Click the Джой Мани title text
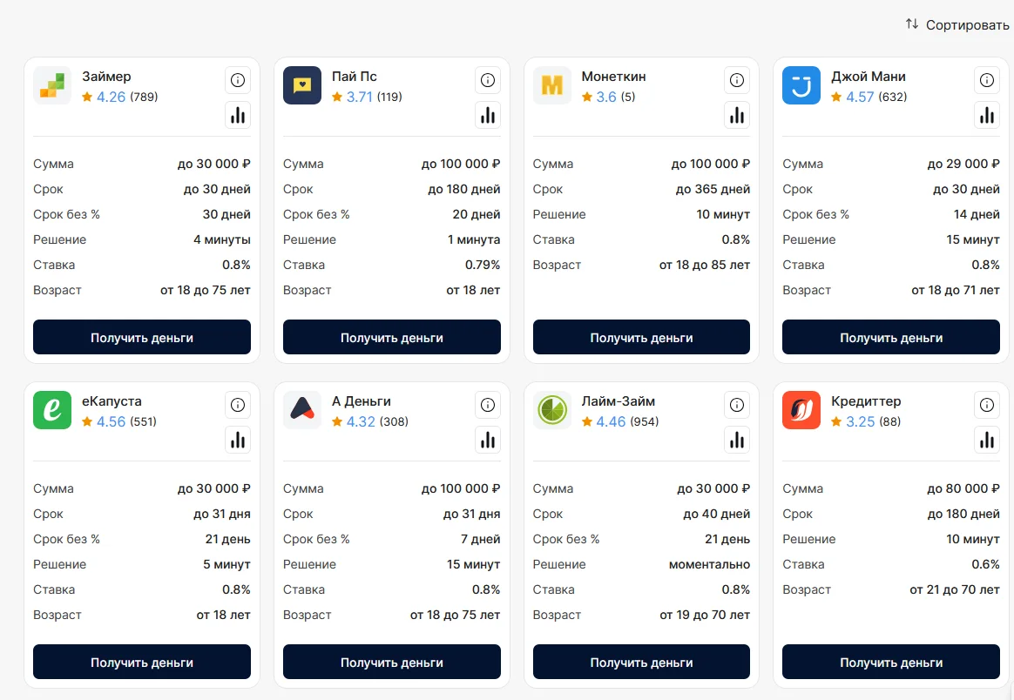 point(869,77)
